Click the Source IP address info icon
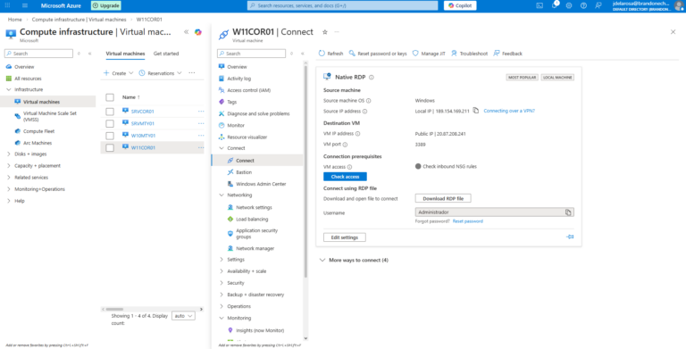686x349 pixels. 364,112
